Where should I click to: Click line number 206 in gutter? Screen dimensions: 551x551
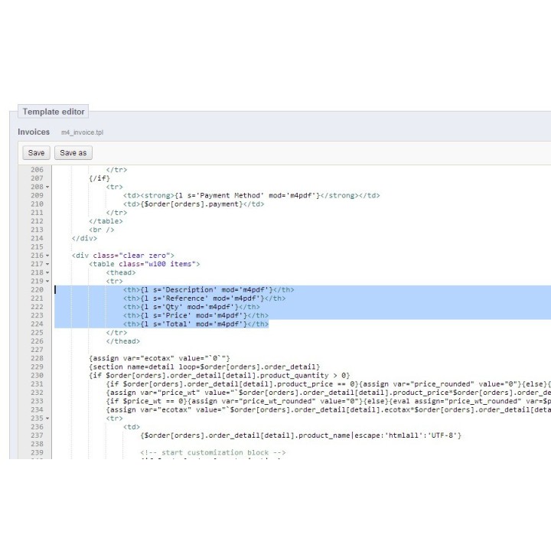pos(37,170)
